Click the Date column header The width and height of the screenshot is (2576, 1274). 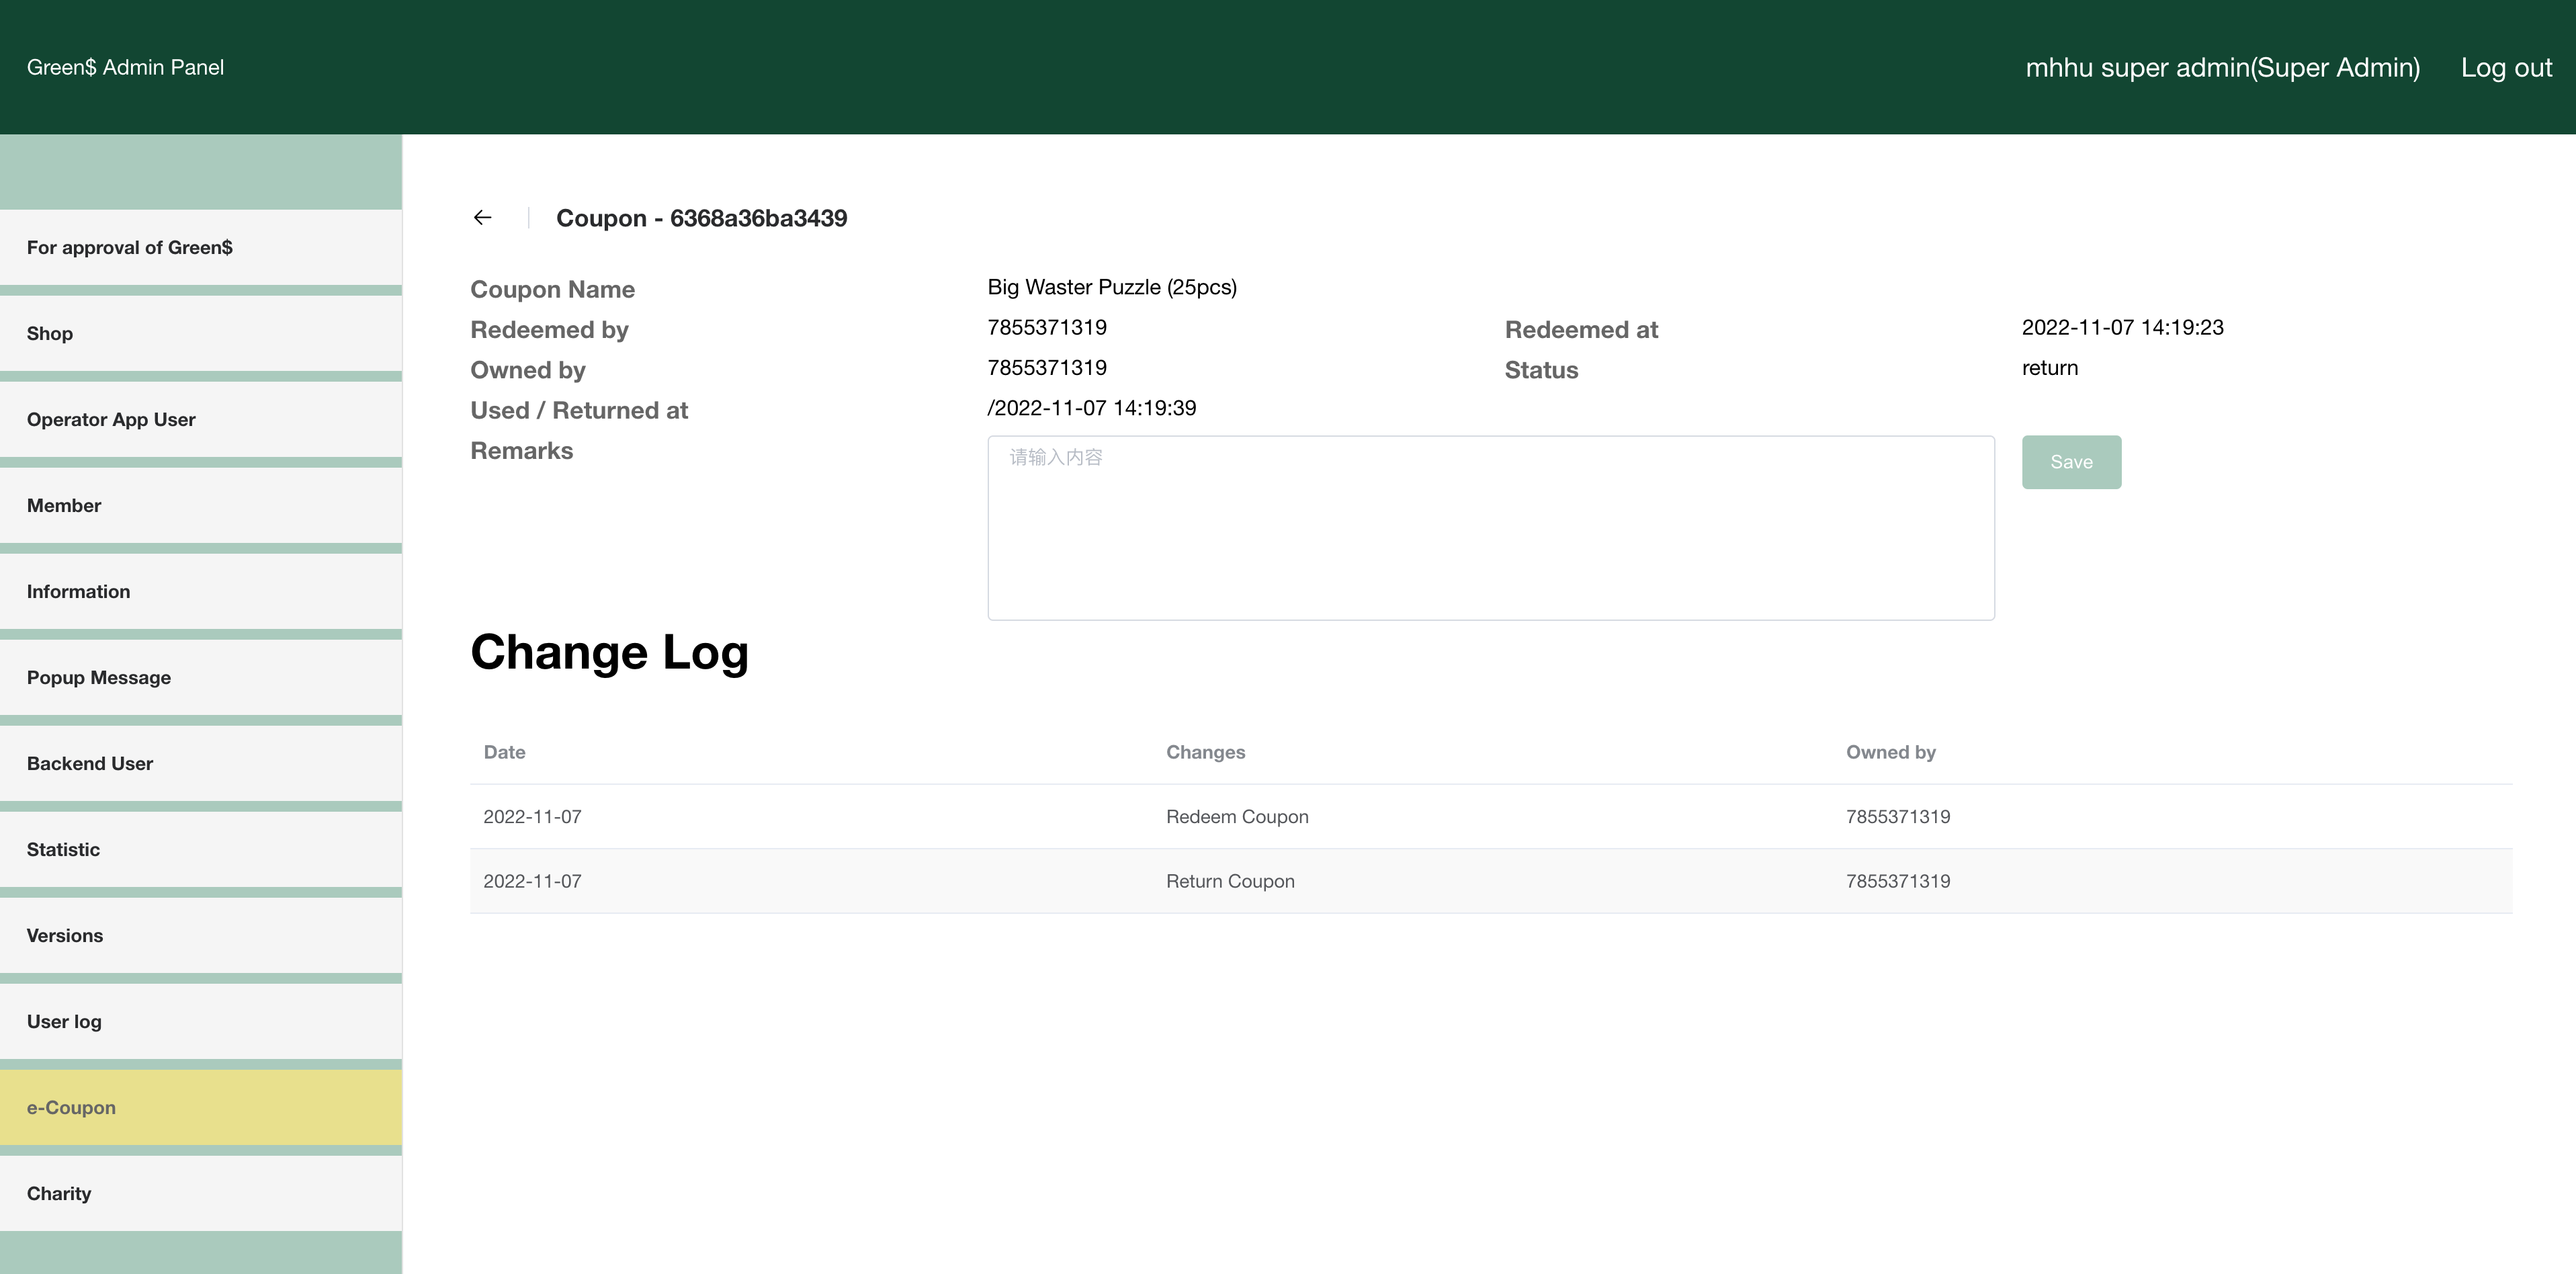pos(504,752)
